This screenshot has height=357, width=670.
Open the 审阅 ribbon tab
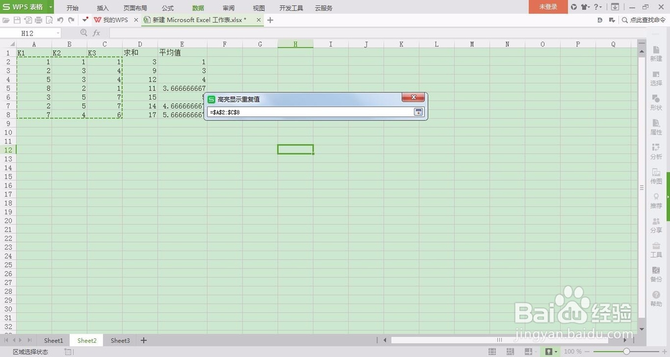(228, 7)
